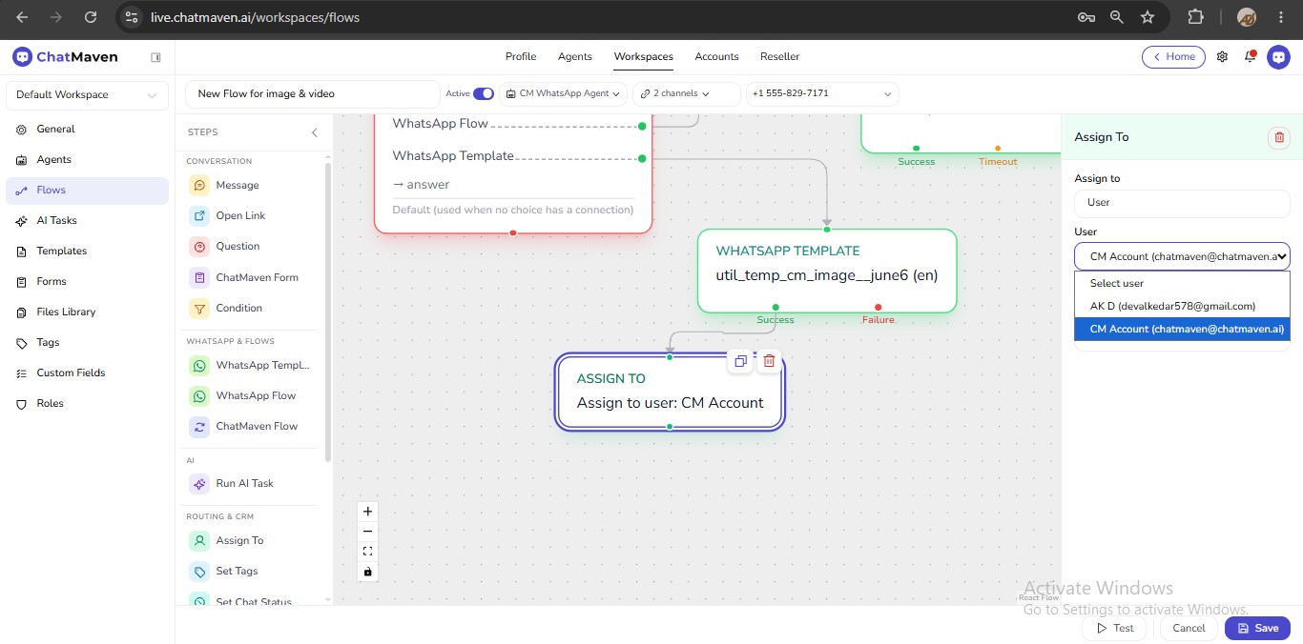Duplicate the Assign To node
The image size is (1303, 644).
740,361
